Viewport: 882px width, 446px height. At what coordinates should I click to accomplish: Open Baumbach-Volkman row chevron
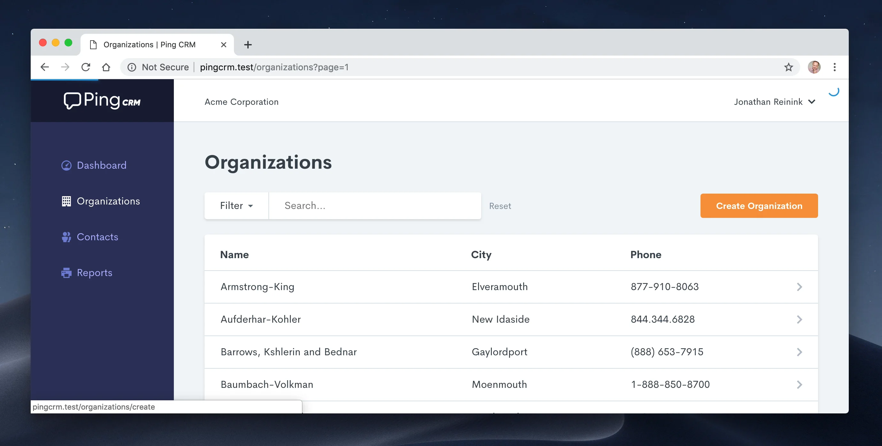tap(799, 384)
